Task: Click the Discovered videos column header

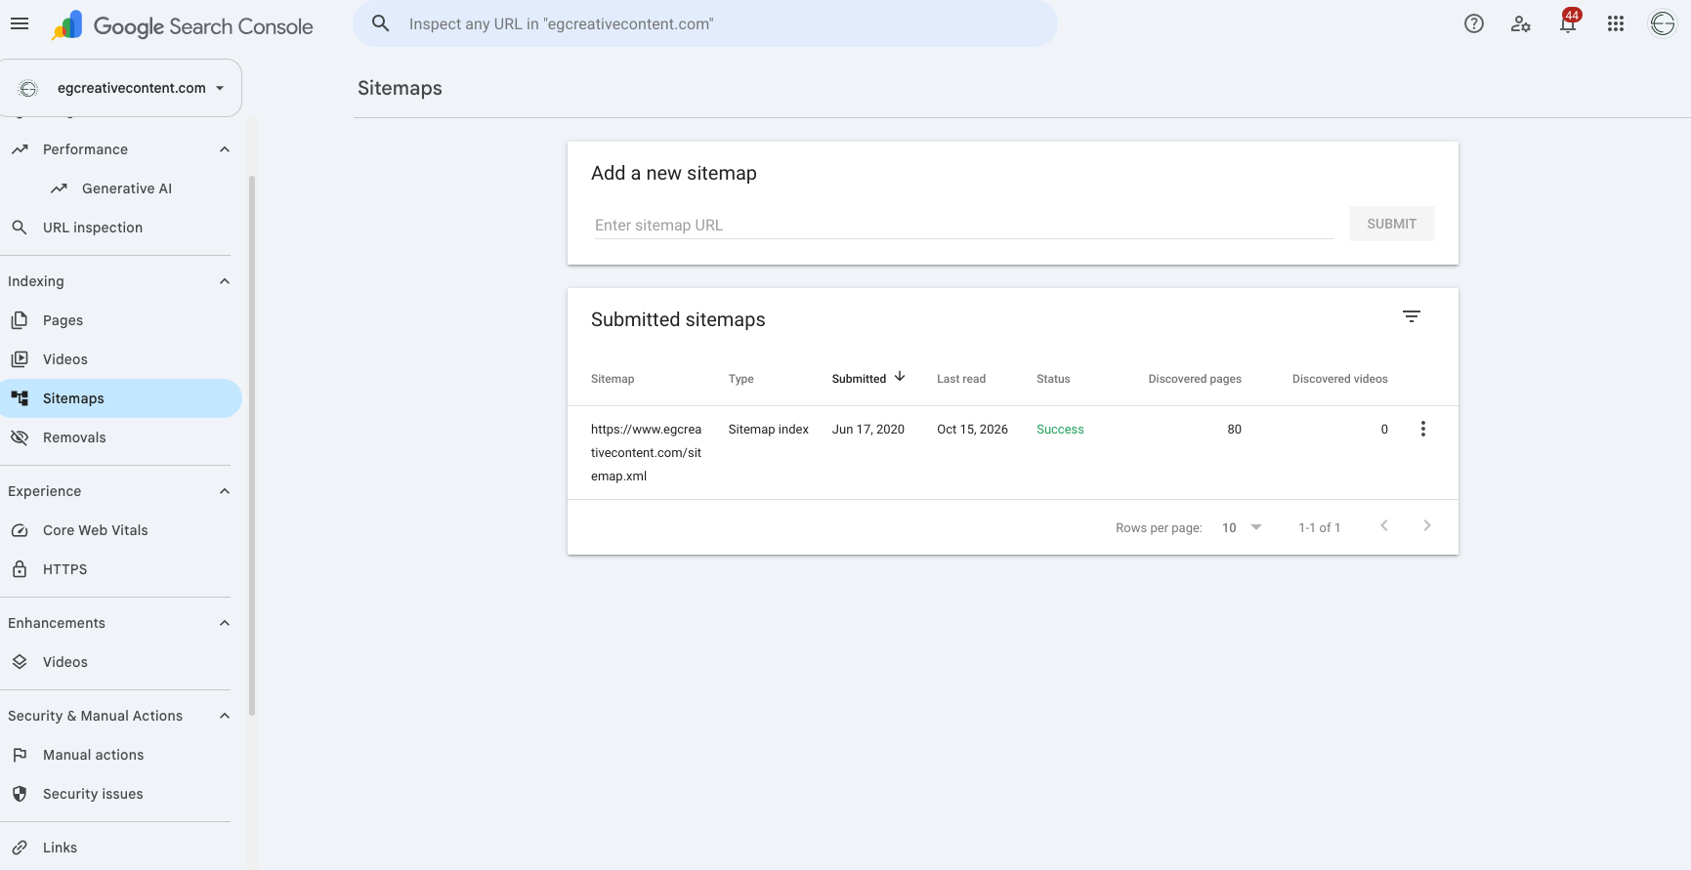Action: (x=1339, y=379)
